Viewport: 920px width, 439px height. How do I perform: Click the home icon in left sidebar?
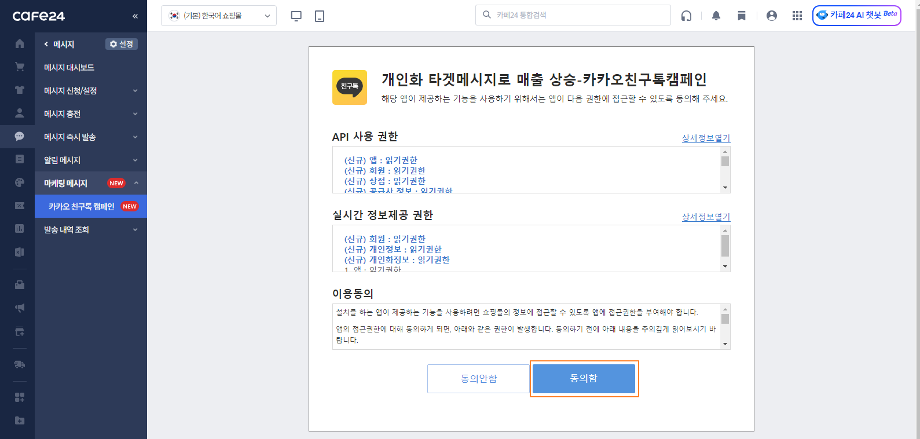coord(20,44)
